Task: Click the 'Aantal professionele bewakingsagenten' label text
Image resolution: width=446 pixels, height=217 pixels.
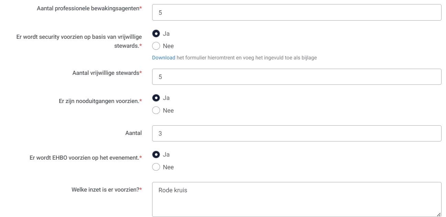Action: coord(88,8)
